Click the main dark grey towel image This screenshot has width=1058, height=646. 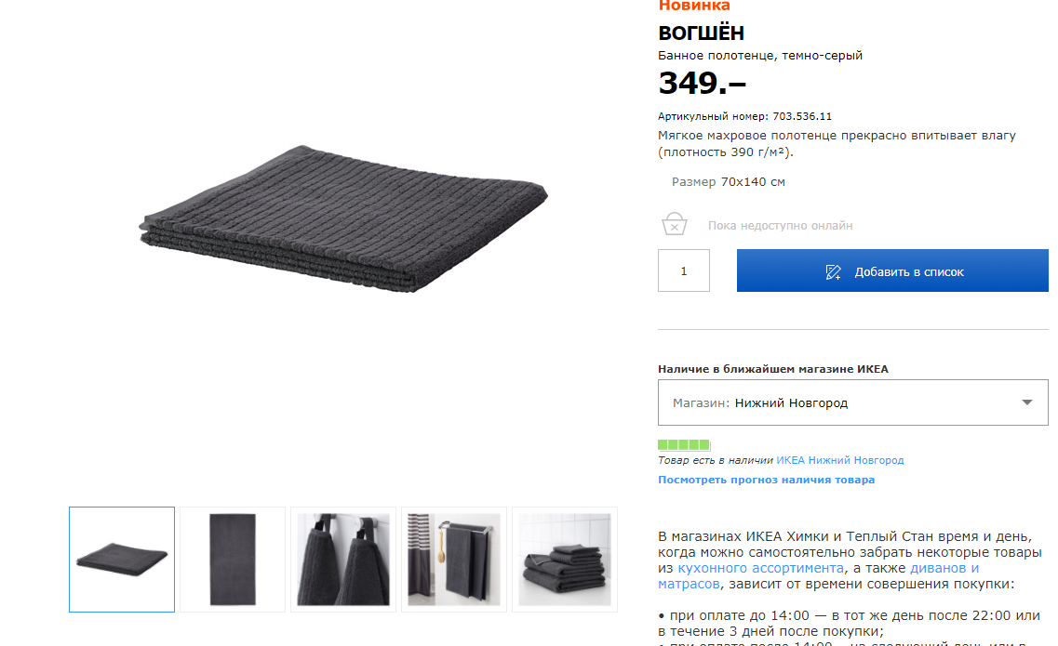[343, 218]
